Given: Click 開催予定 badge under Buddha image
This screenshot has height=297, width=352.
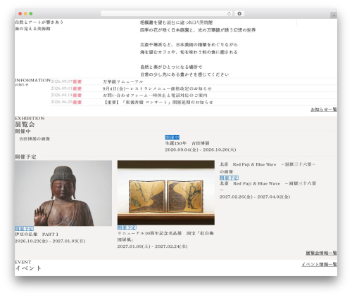Looking at the screenshot, I should 24,228.
